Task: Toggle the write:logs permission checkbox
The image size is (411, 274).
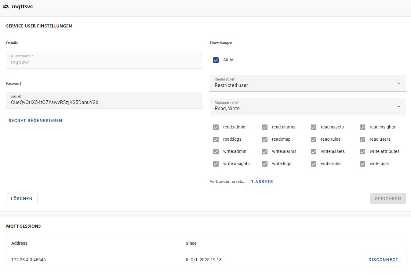Action: [x=265, y=164]
